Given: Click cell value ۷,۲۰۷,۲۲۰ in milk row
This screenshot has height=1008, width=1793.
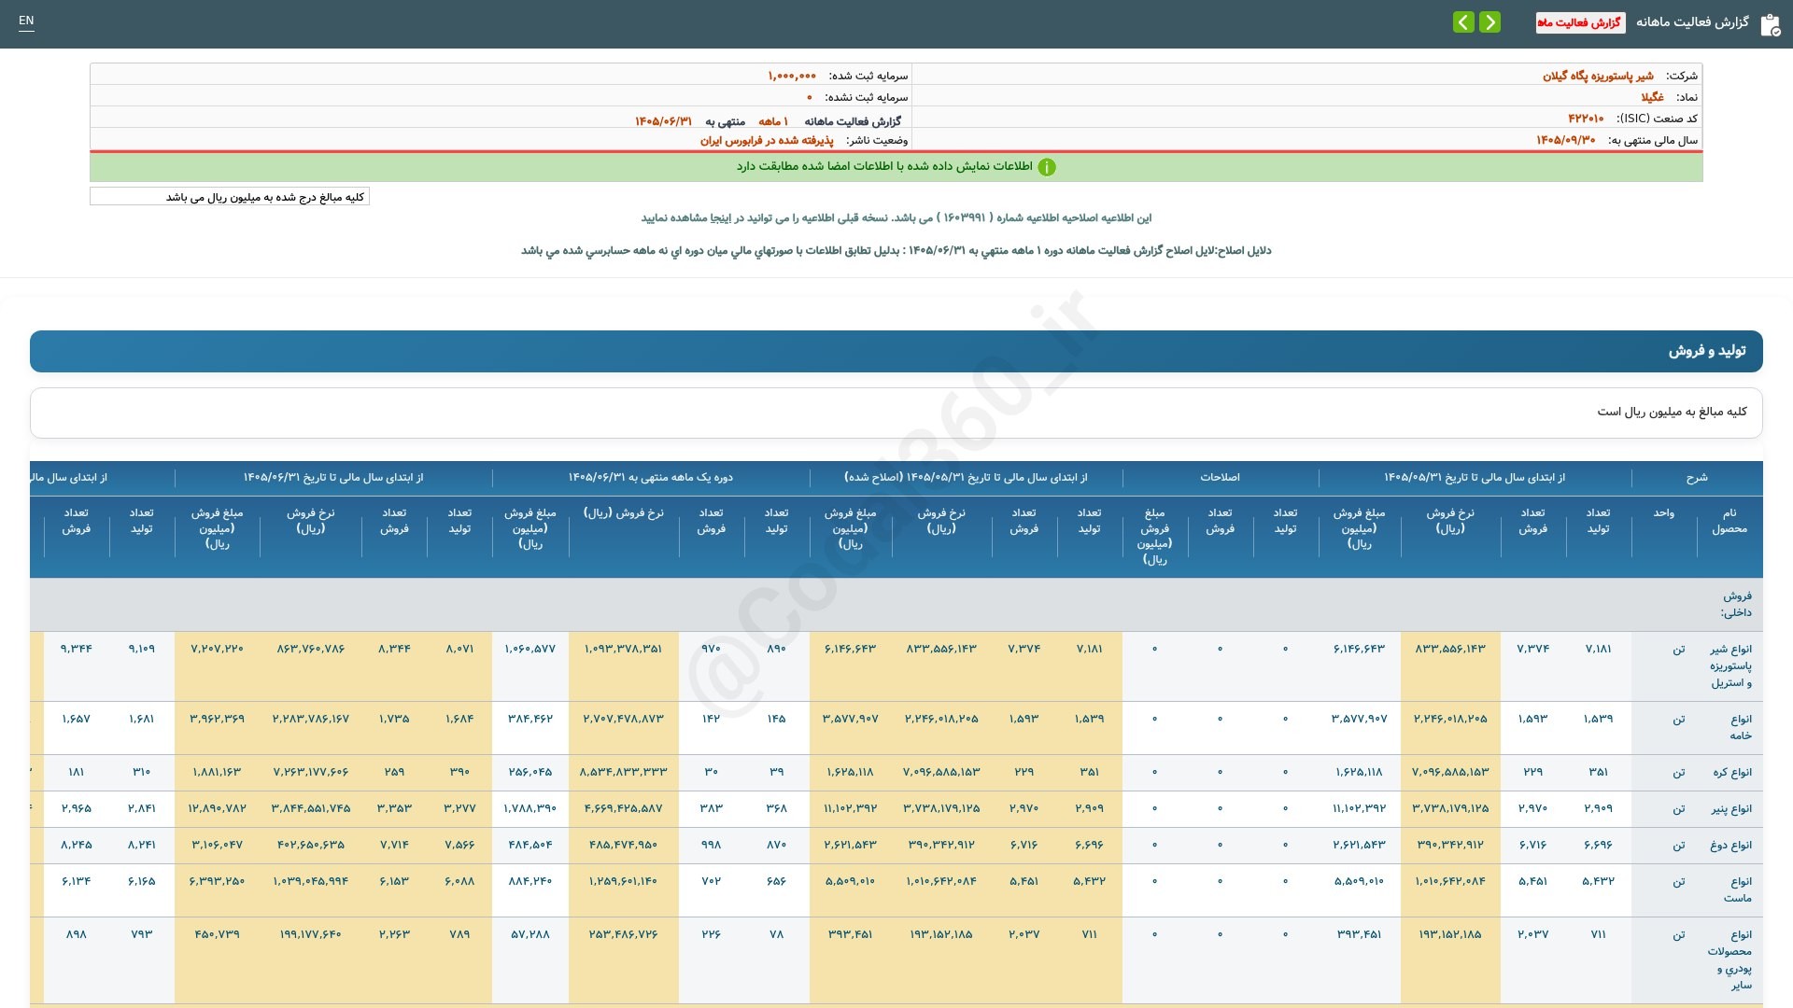Looking at the screenshot, I should pos(217,649).
